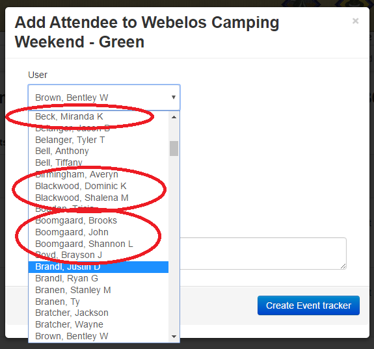Close the Add Attendee dialog
The height and width of the screenshot is (349, 374).
click(x=355, y=21)
